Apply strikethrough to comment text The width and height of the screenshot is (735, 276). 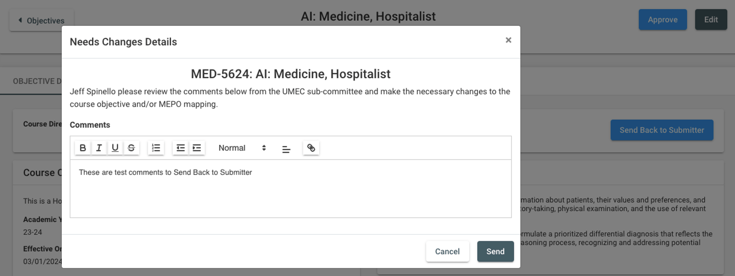(x=131, y=148)
